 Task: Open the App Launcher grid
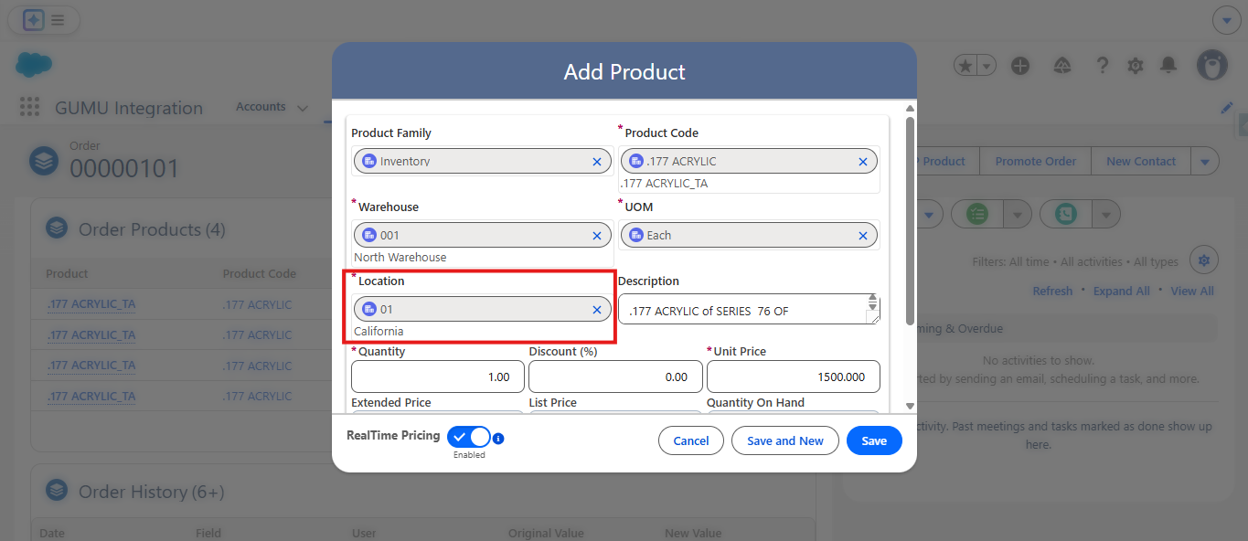click(30, 108)
